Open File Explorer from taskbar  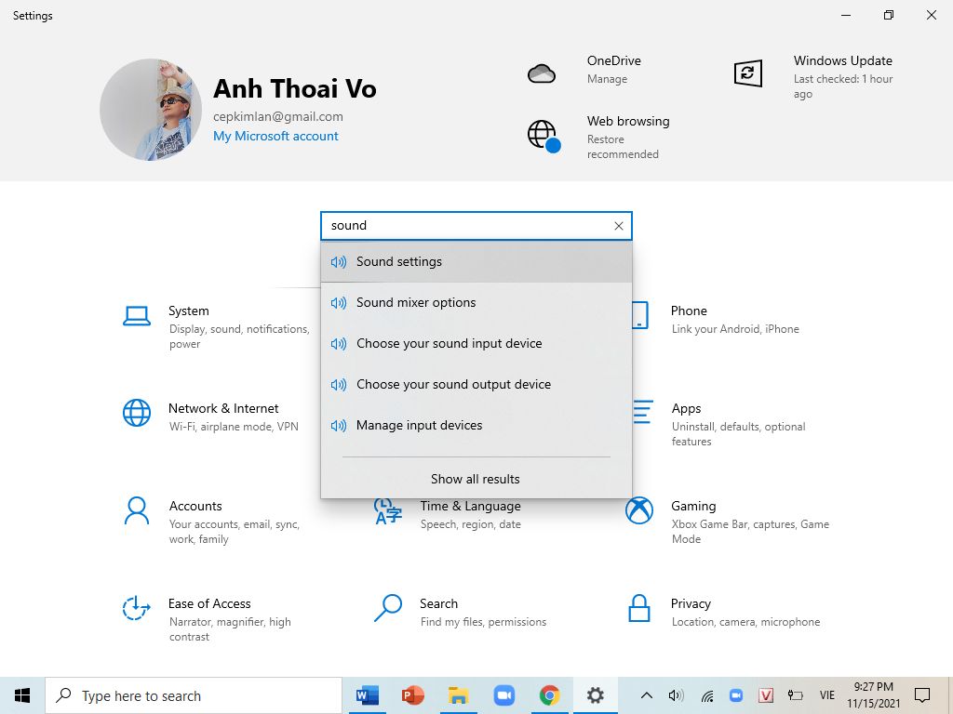tap(458, 695)
